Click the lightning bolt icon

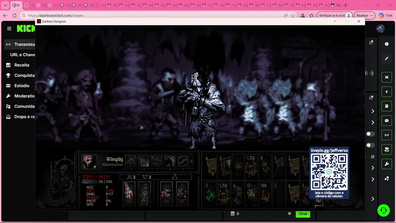[387, 92]
